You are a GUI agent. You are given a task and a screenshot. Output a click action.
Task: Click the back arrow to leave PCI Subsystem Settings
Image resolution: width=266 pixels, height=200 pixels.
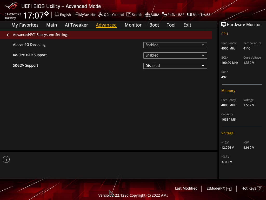point(8,35)
